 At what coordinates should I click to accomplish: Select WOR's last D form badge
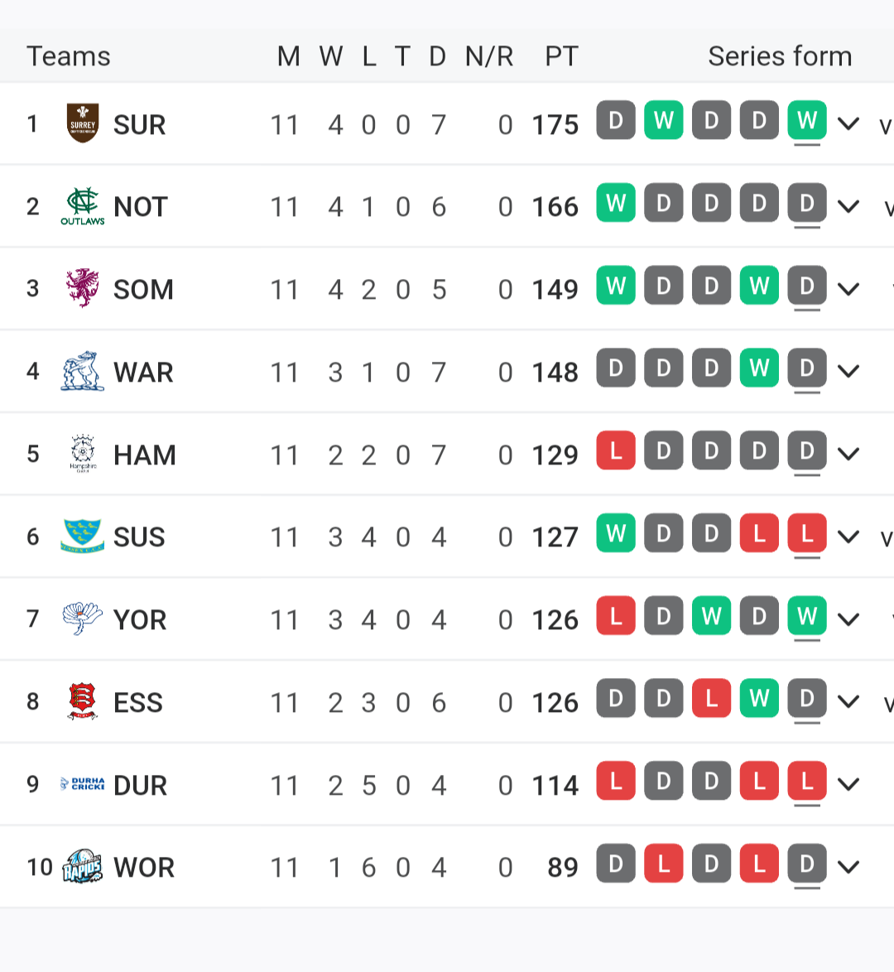807,864
